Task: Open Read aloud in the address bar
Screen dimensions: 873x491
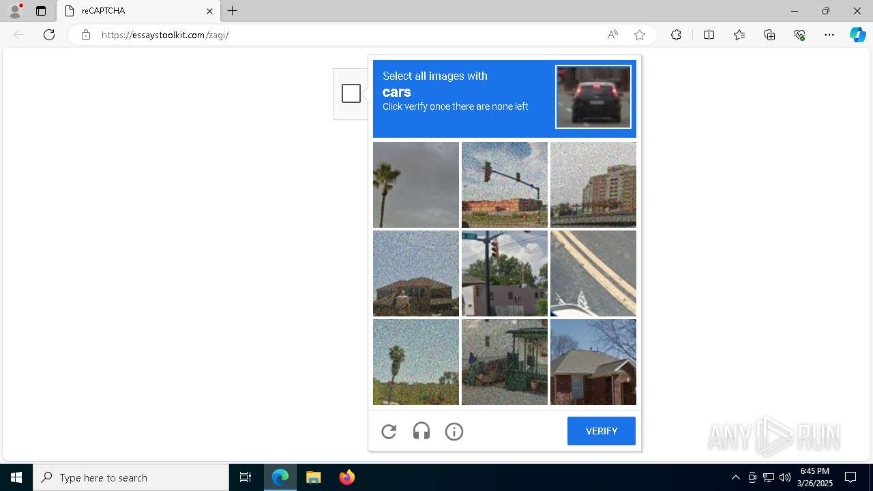Action: coord(612,35)
